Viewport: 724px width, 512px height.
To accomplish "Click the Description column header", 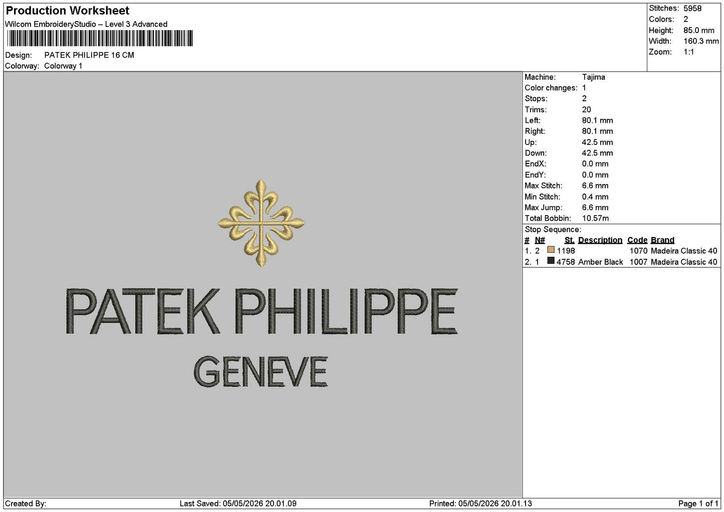I will [600, 240].
